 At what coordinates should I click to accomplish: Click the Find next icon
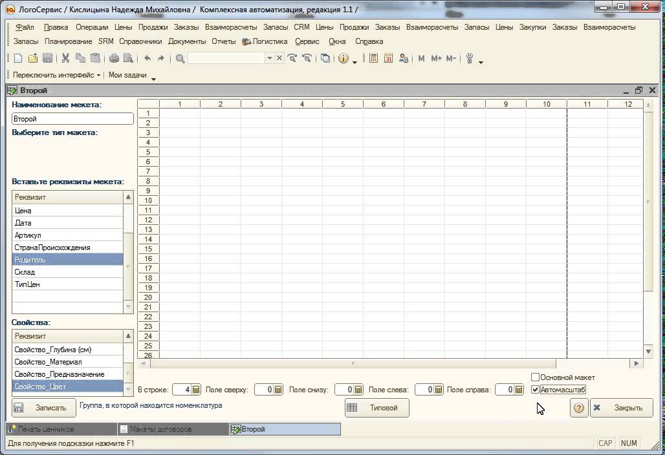tap(292, 58)
